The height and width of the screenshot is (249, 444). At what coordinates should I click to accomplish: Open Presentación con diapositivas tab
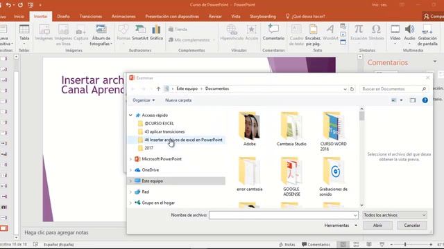click(x=172, y=17)
